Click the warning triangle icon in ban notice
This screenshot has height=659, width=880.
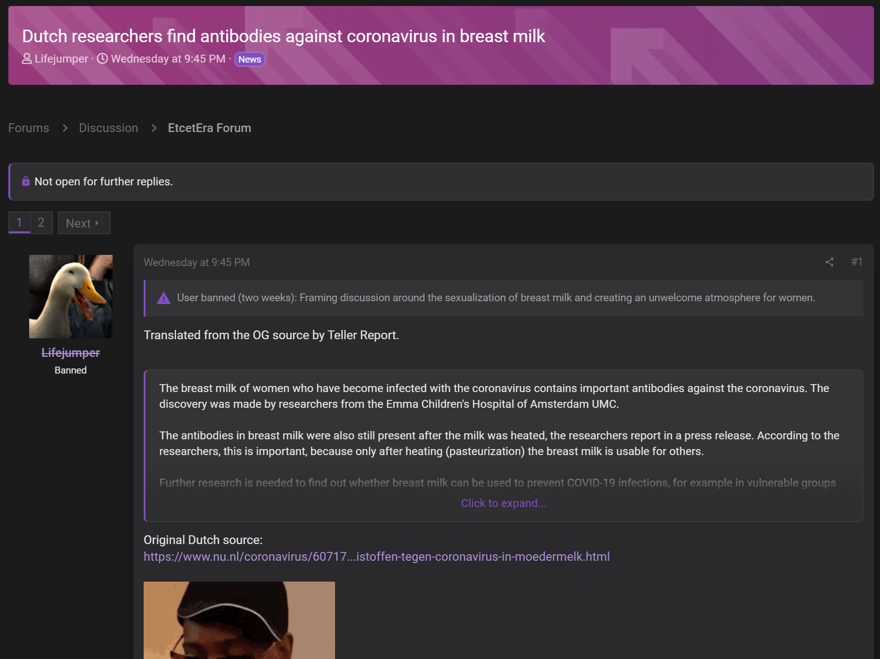pyautogui.click(x=164, y=298)
